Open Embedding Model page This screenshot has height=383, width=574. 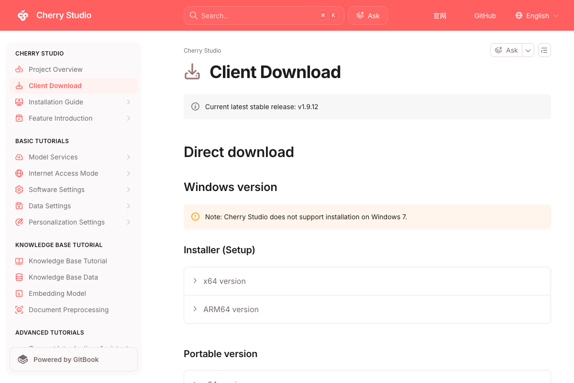74,293
